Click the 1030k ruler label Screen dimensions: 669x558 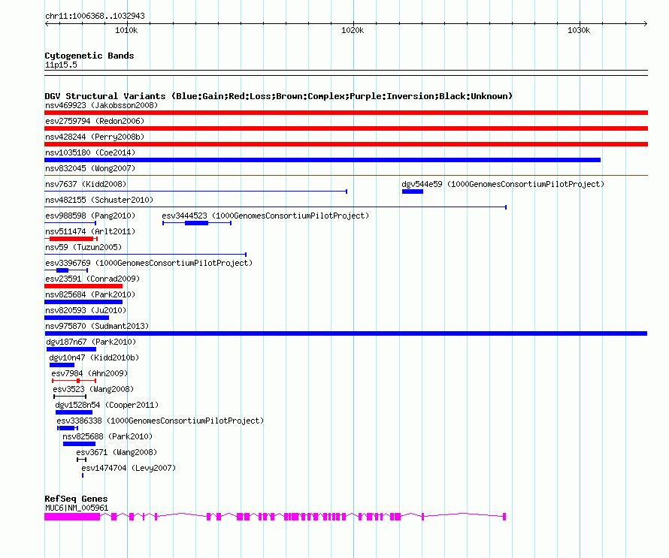[x=579, y=30]
